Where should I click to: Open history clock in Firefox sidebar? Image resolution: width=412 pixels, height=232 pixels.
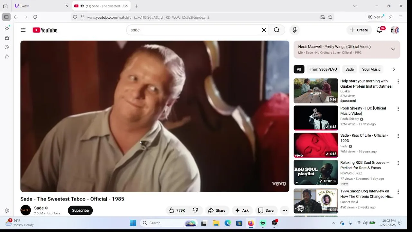coord(7,47)
